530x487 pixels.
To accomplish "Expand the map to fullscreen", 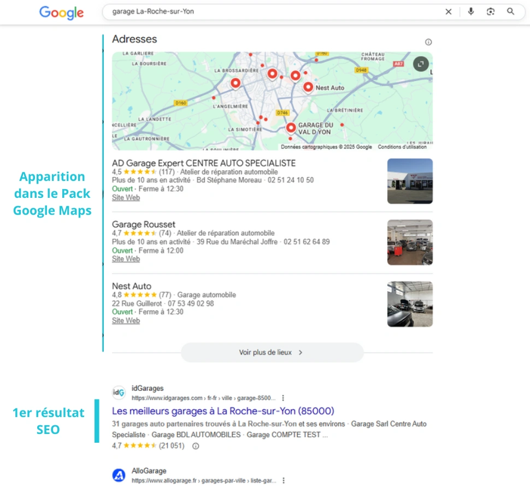I will pyautogui.click(x=420, y=64).
